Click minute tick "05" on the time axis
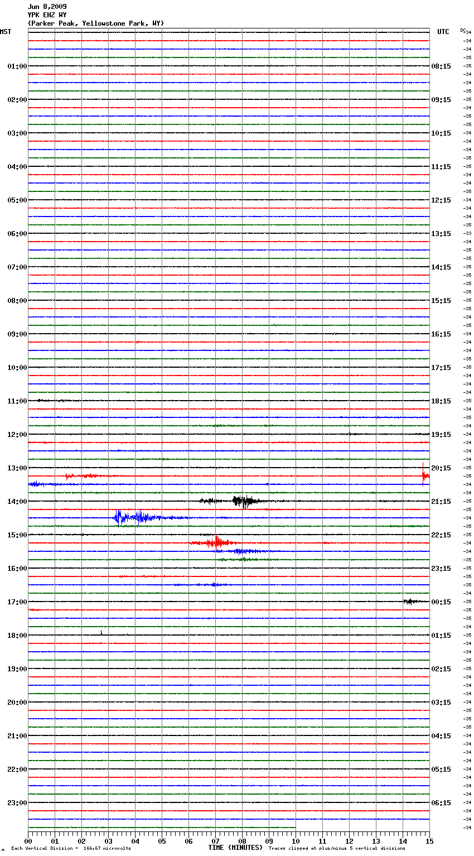 [162, 841]
